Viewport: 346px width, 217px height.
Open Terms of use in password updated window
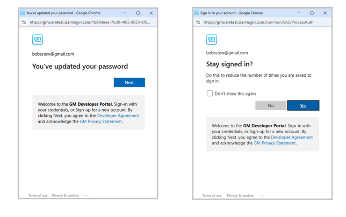[37, 195]
